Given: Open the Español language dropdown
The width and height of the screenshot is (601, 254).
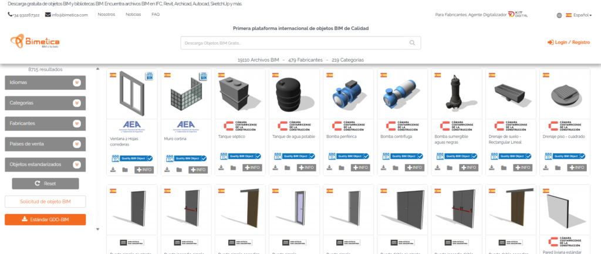Looking at the screenshot, I should (579, 15).
